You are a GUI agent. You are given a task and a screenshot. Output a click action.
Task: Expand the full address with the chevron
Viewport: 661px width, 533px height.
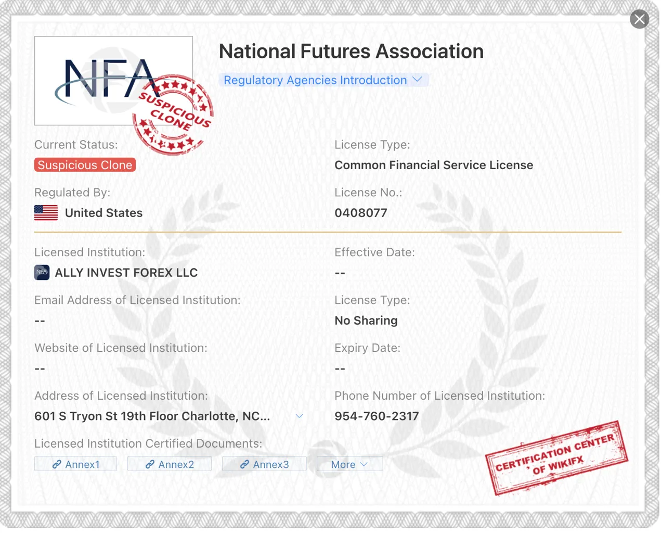pyautogui.click(x=299, y=416)
